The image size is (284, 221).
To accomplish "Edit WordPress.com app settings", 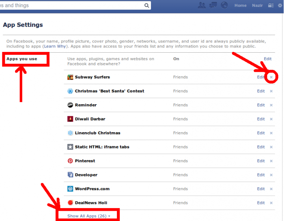I will [261, 189].
